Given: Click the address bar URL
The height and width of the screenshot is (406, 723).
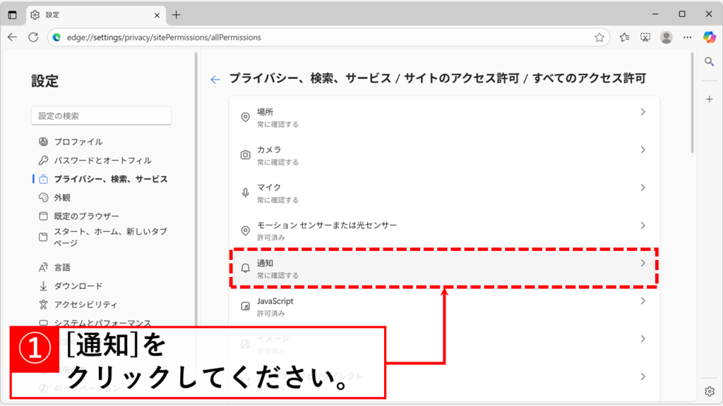Looking at the screenshot, I should (x=164, y=37).
